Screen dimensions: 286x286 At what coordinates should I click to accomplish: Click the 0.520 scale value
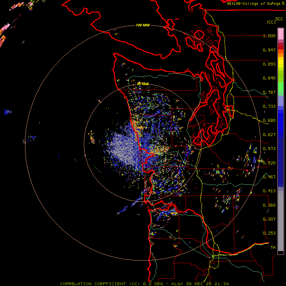(x=269, y=163)
